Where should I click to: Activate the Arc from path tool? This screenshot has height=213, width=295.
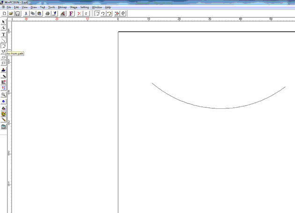[x=3, y=46]
